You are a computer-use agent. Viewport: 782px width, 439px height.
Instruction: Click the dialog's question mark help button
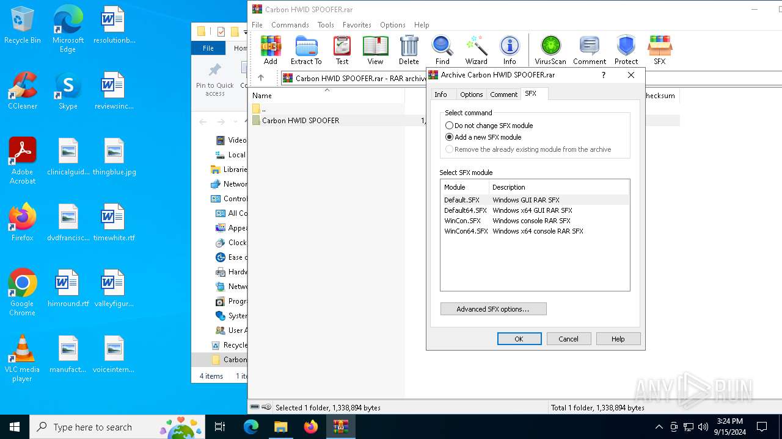(604, 75)
